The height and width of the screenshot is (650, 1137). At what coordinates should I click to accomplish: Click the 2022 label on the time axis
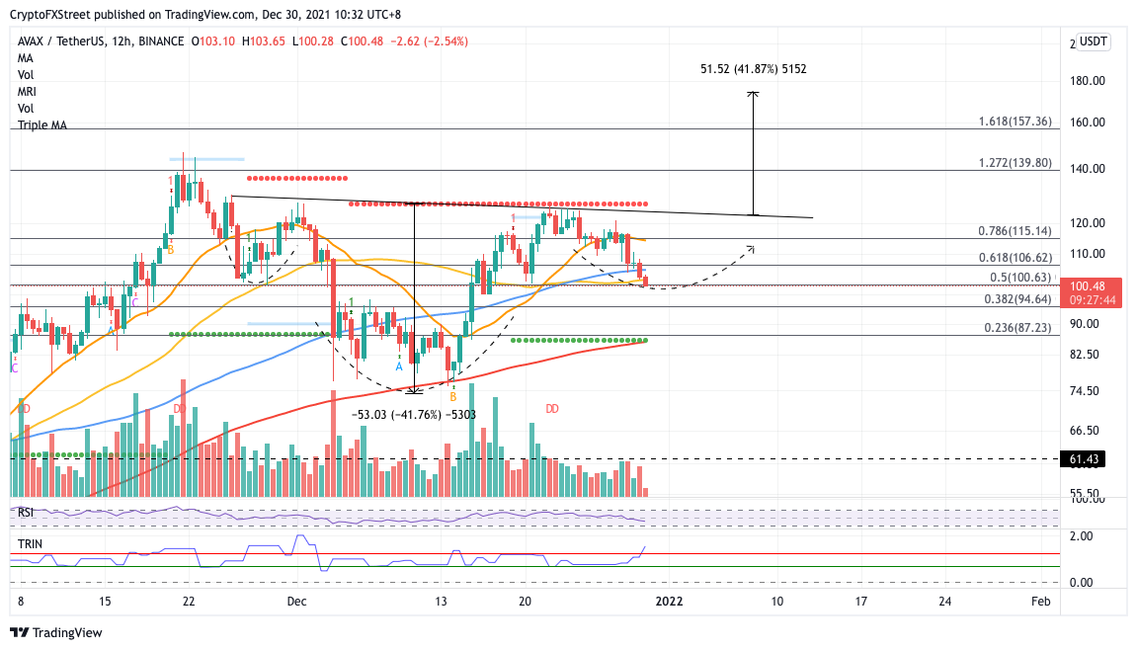coord(669,601)
